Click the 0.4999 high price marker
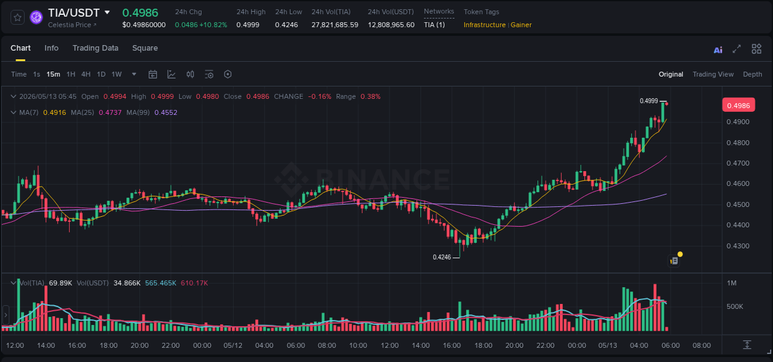773x362 pixels. pos(649,101)
